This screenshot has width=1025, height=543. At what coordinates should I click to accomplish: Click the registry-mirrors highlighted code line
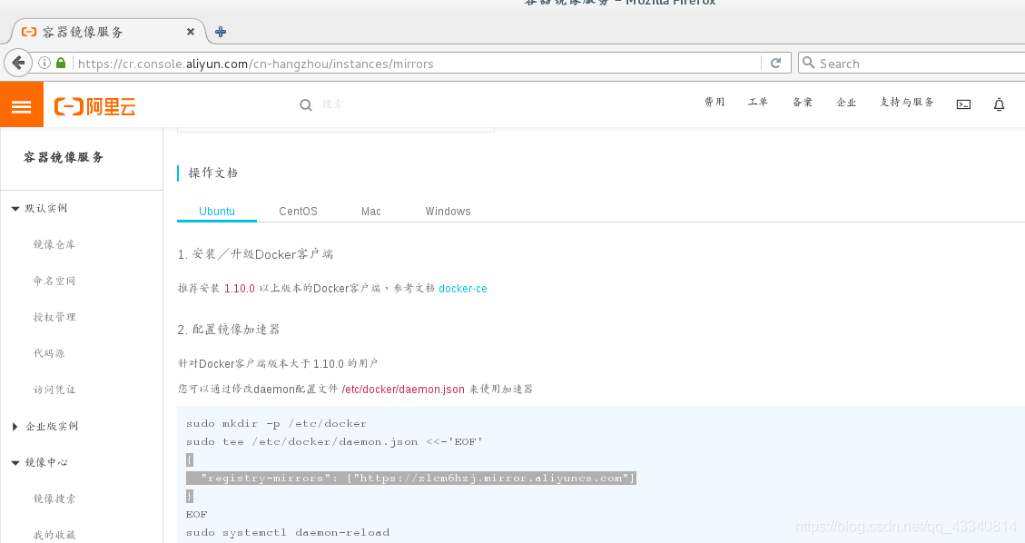coord(411,479)
